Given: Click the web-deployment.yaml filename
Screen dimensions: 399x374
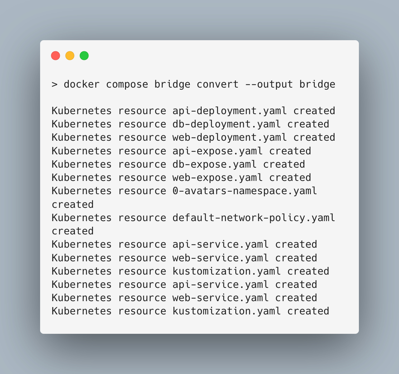Looking at the screenshot, I should click(x=230, y=137).
